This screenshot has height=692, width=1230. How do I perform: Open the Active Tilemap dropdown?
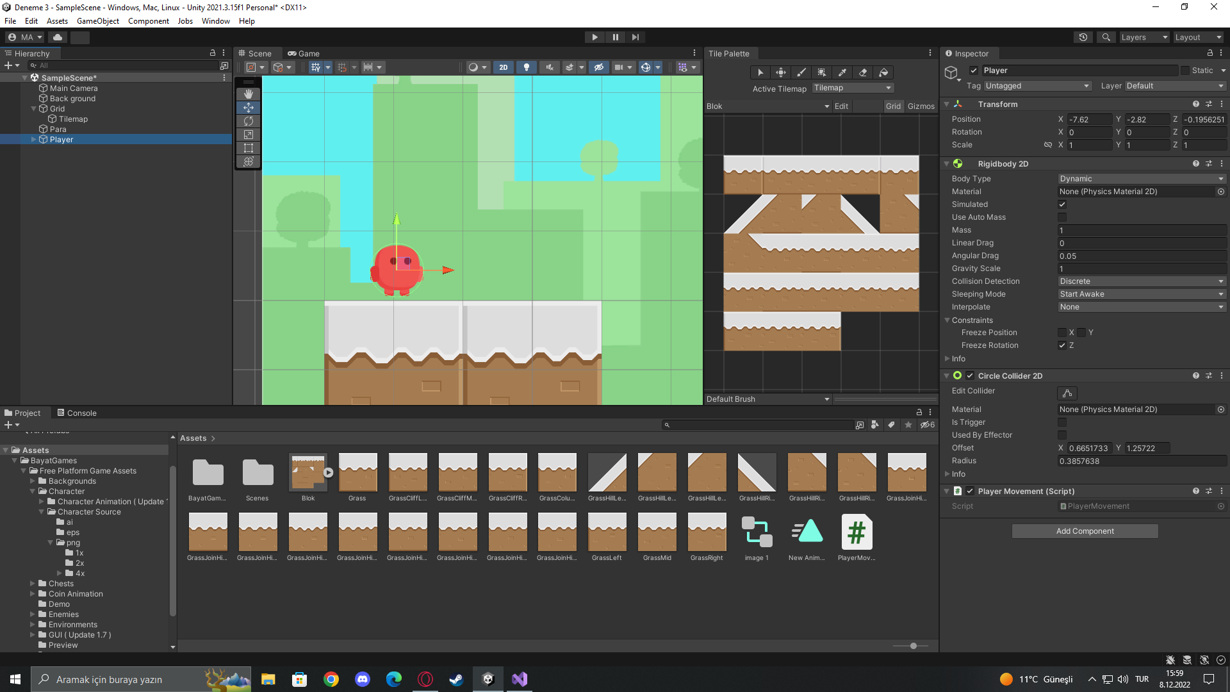tap(853, 88)
